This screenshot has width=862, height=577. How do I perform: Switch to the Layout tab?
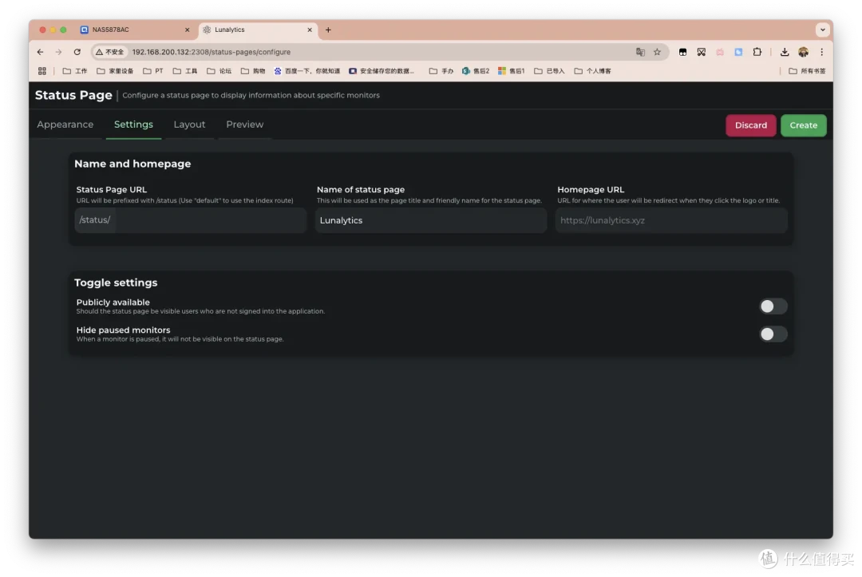189,124
